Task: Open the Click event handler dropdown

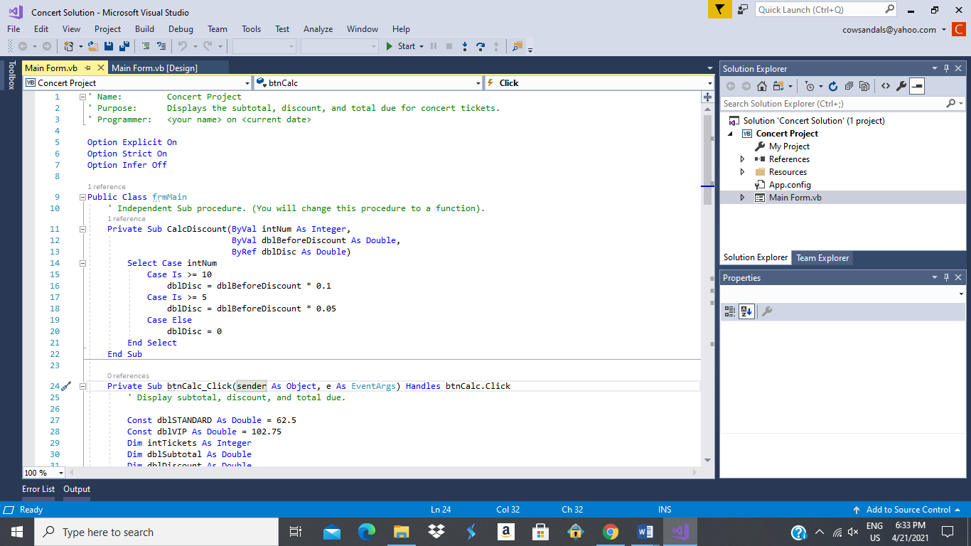Action: coord(707,83)
